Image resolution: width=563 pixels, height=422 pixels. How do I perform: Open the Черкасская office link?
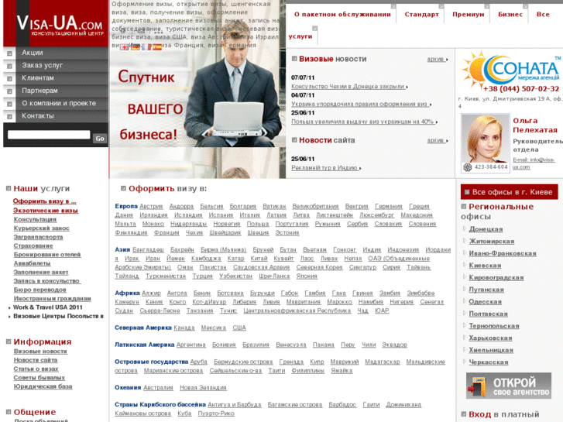pos(489,362)
